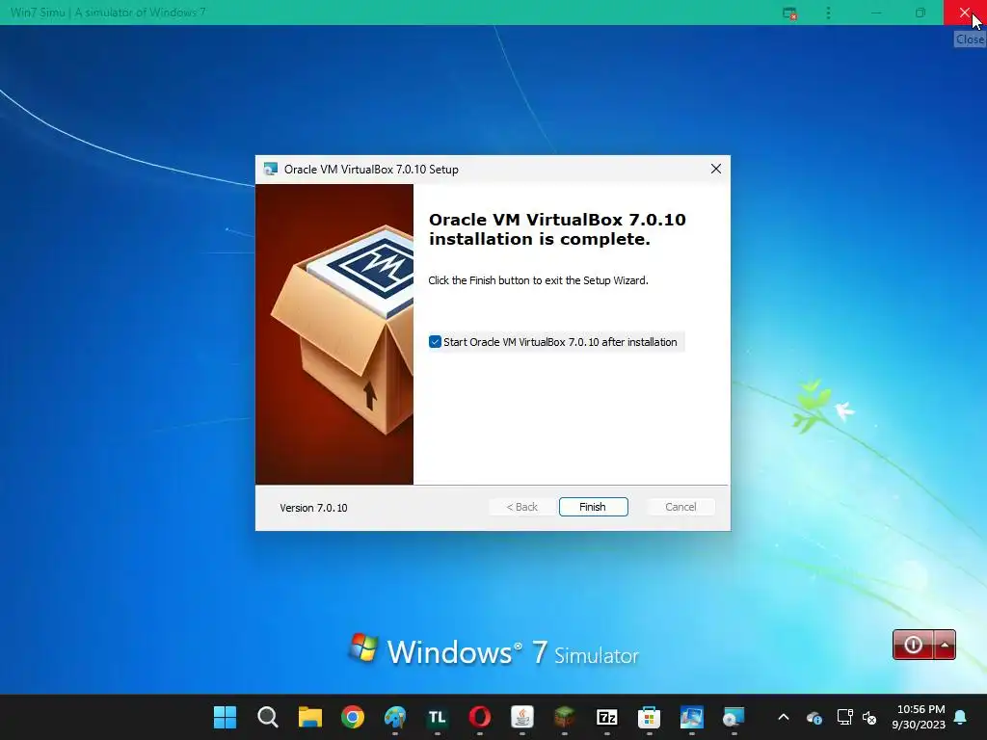
Task: Restore down the Win7 Simu window
Action: [920, 13]
